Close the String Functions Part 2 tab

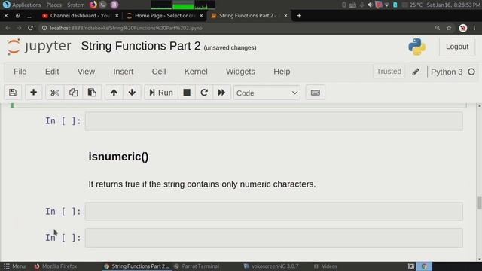pos(285,15)
